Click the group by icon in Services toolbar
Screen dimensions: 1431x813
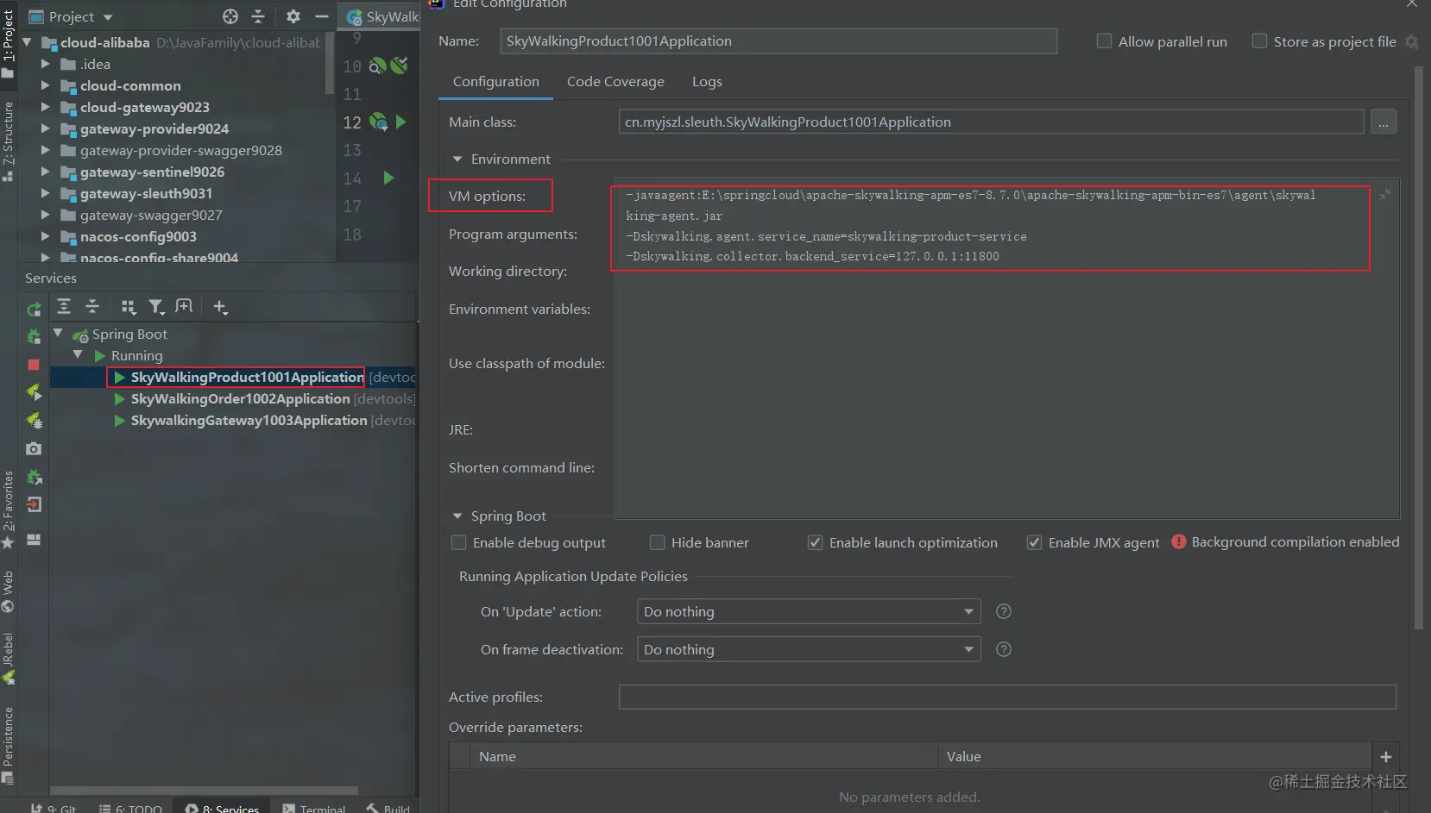coord(129,307)
